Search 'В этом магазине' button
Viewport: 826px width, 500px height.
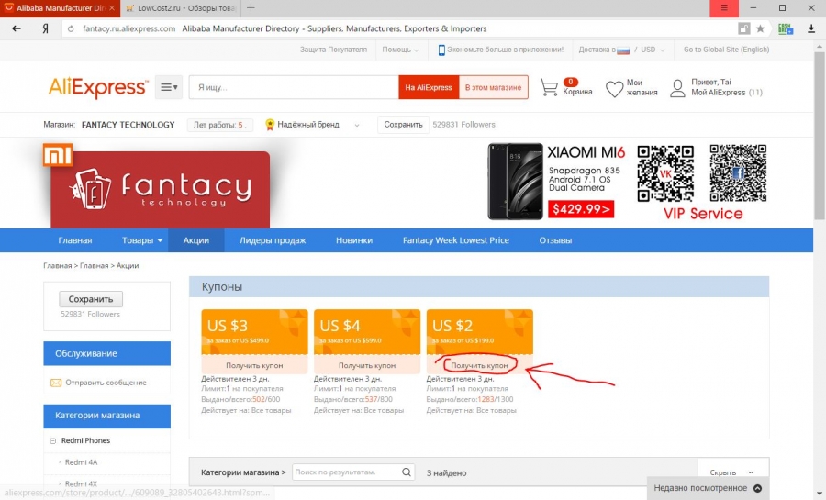click(x=494, y=87)
